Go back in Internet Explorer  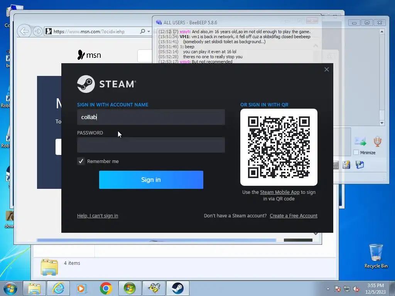coord(24,32)
